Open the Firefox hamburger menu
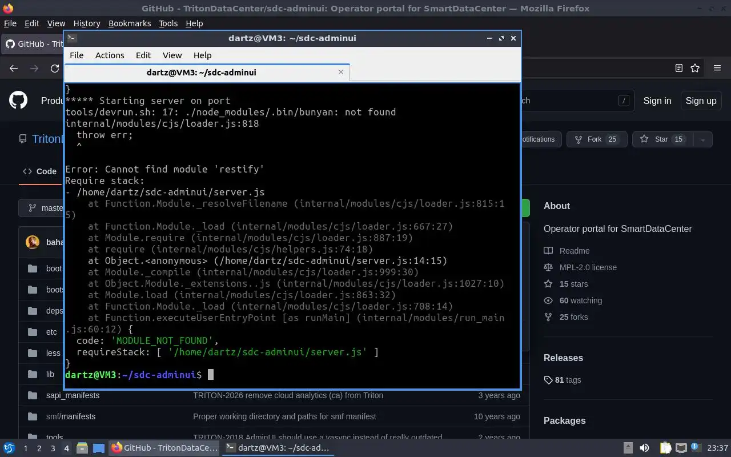The height and width of the screenshot is (457, 731). click(717, 68)
